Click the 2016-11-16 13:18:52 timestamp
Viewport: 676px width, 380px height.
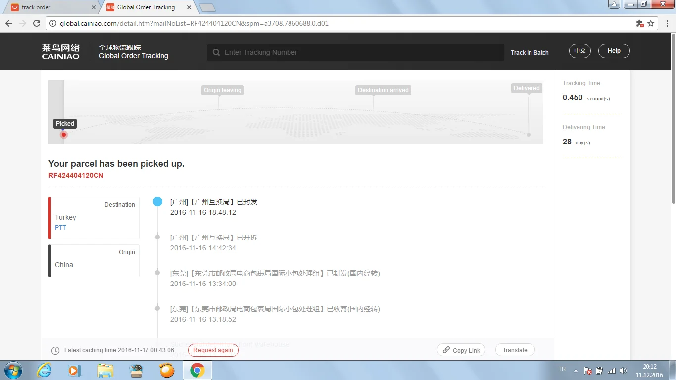[x=203, y=319]
